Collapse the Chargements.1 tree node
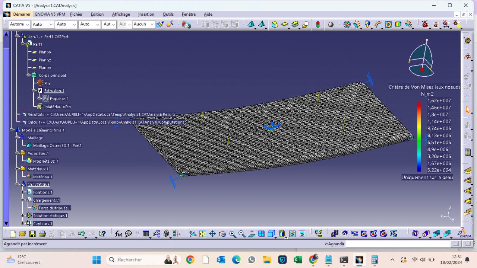477x268 pixels. tap(23, 200)
